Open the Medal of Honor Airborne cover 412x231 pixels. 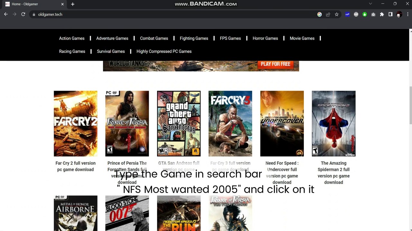coord(76,213)
